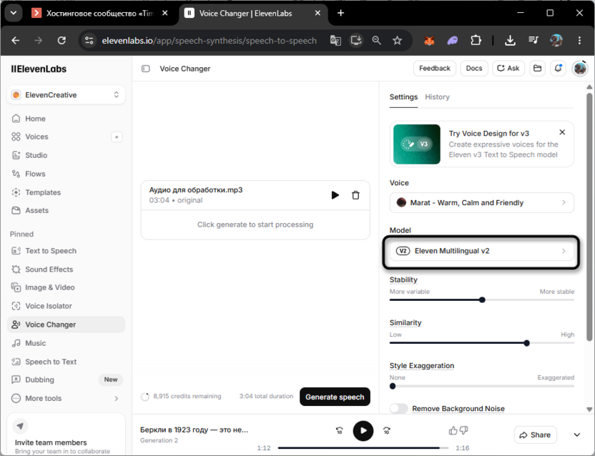The width and height of the screenshot is (595, 456).
Task: Toggle Remove Background Noise switch
Action: [399, 409]
